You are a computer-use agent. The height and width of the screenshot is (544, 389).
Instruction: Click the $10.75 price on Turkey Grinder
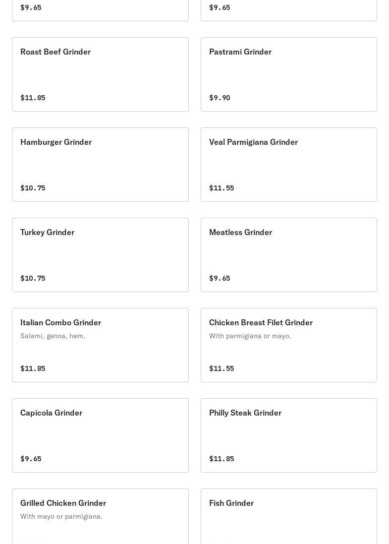click(33, 278)
